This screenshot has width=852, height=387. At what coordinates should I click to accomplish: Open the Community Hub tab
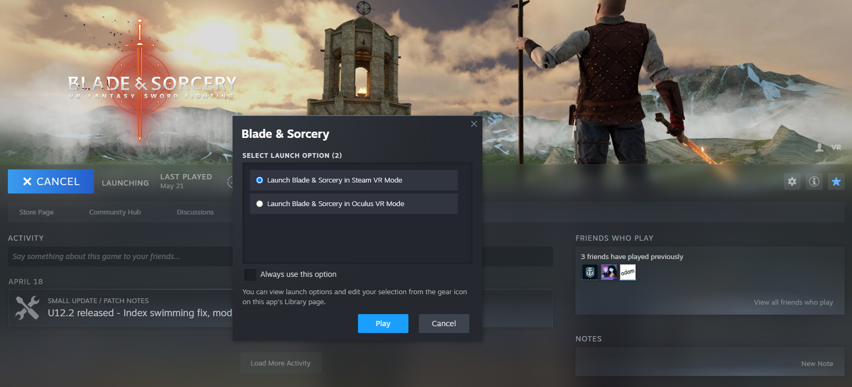click(x=115, y=212)
